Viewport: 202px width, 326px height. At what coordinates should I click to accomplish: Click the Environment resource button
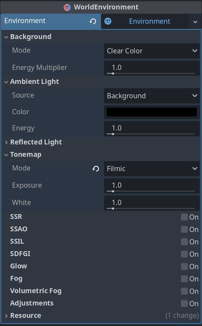click(x=149, y=21)
